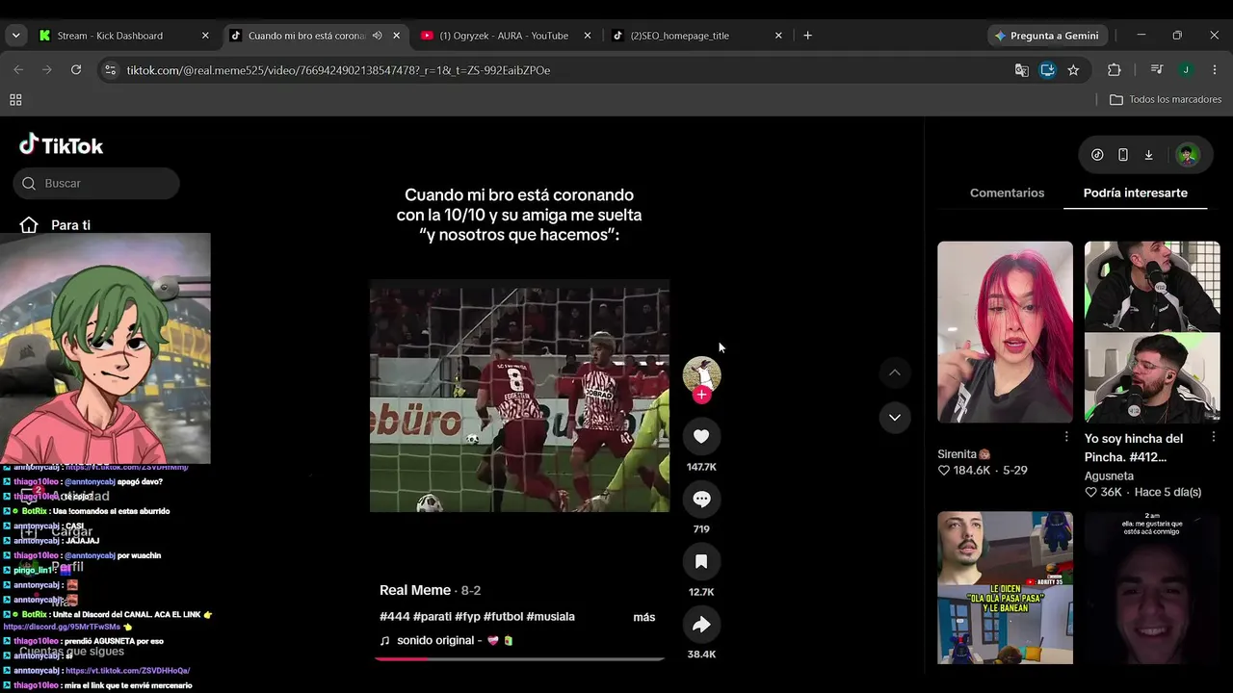Click the Google Translate icon in address bar

[x=1022, y=70]
